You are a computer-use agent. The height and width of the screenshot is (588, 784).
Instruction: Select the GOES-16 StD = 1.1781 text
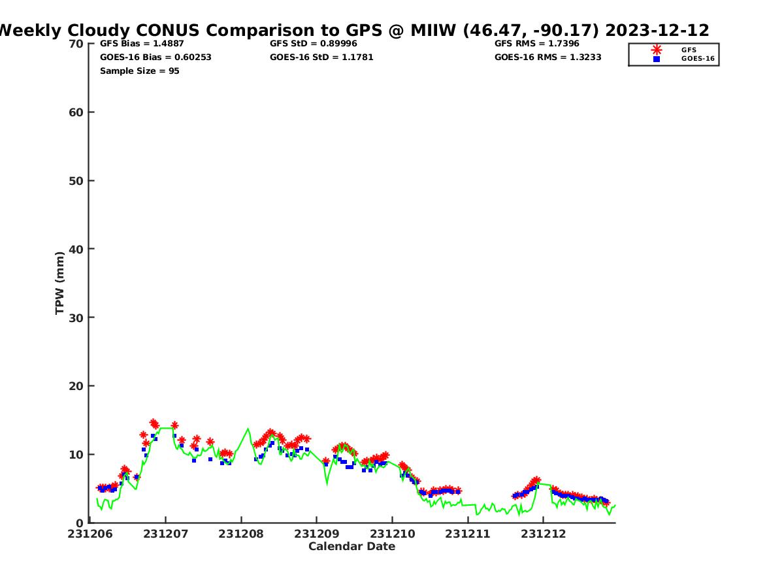[x=321, y=57]
